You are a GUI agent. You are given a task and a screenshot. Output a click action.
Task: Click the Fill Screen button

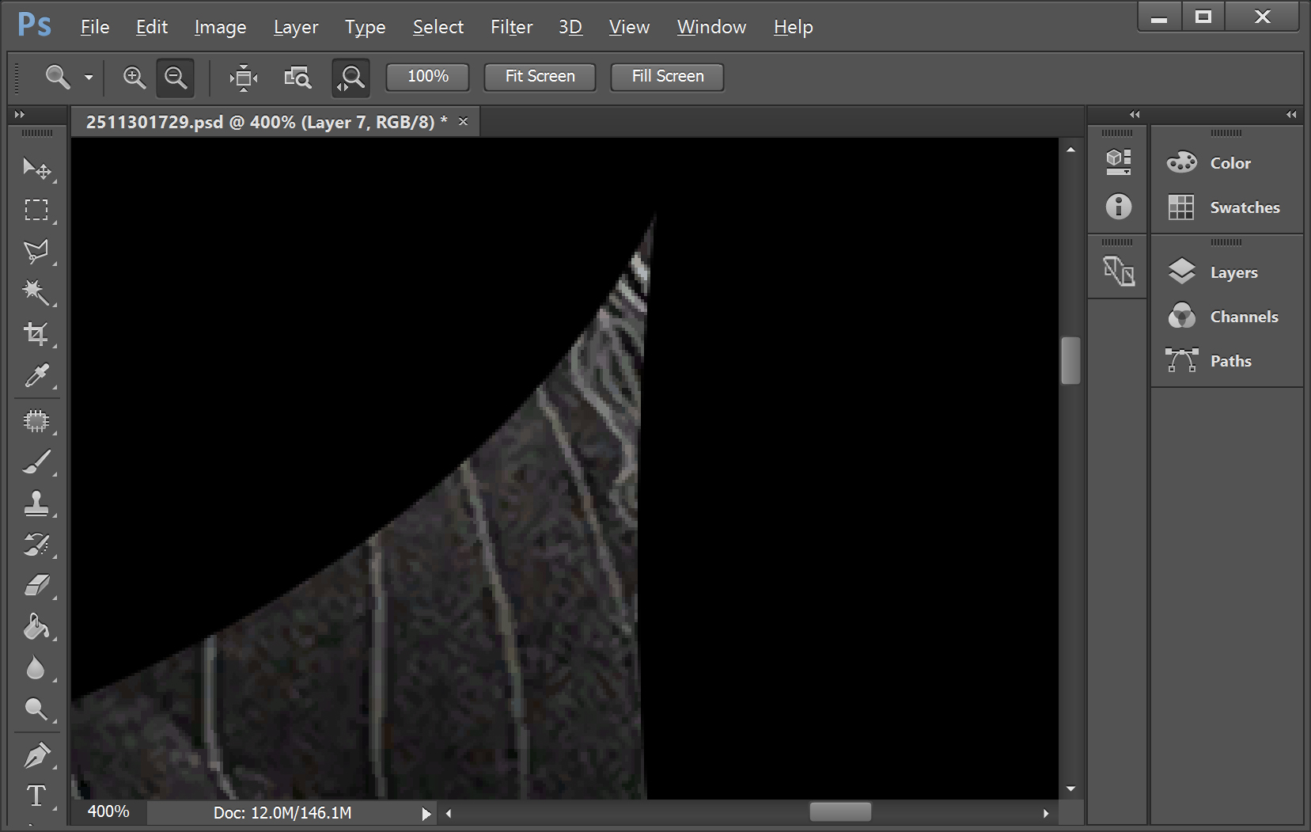point(667,77)
